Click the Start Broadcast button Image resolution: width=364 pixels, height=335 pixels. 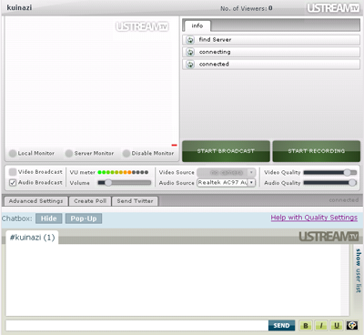pyautogui.click(x=226, y=151)
